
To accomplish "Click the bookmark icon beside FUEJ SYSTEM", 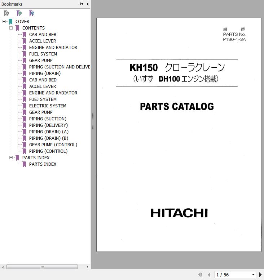I will coord(24,99).
